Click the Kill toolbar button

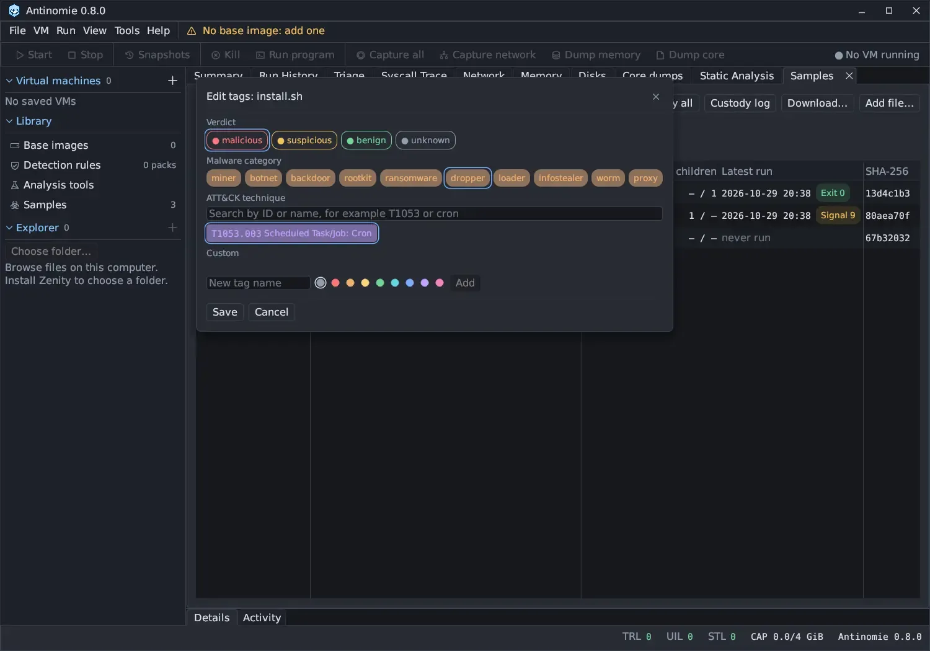226,55
